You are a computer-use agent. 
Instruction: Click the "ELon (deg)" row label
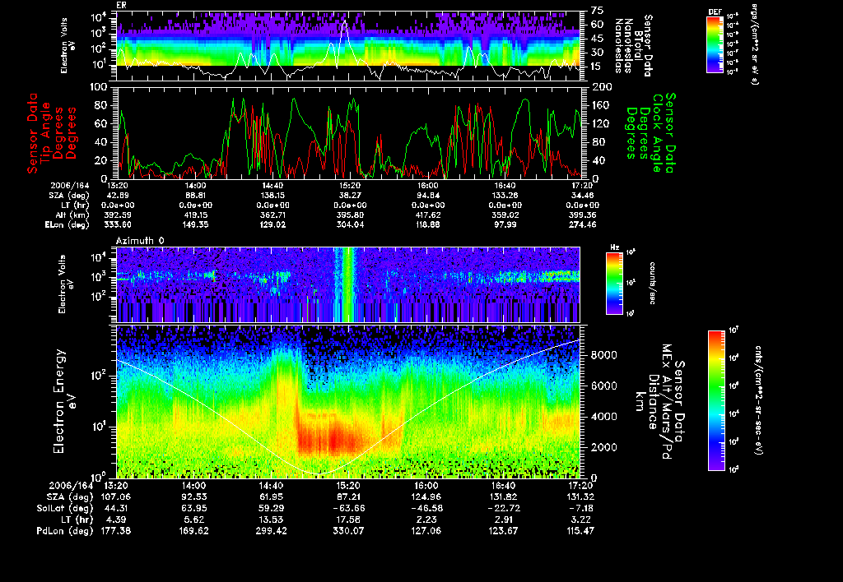(x=68, y=224)
